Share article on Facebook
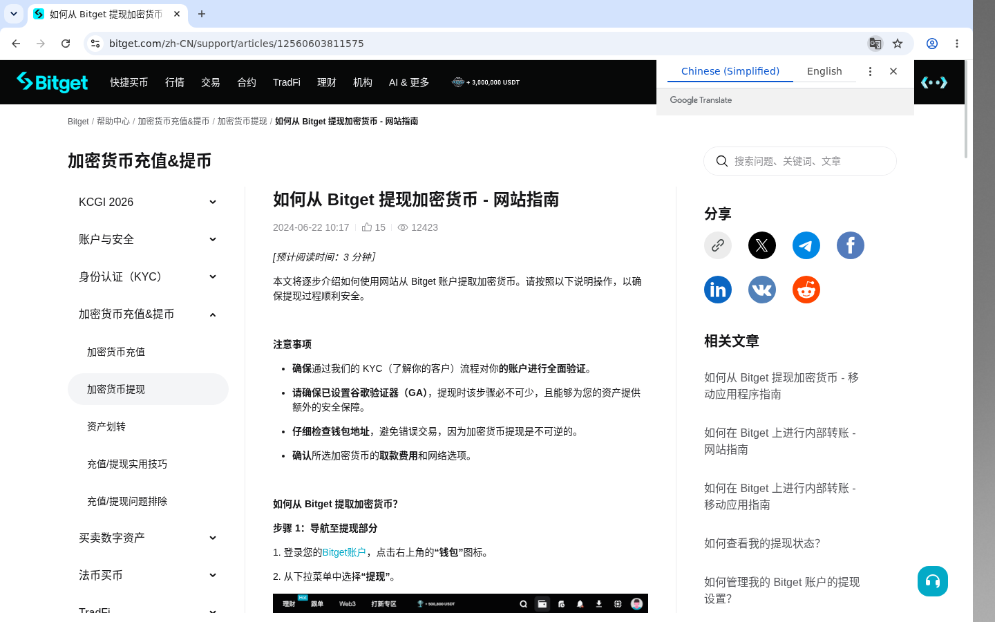995x622 pixels. (851, 245)
